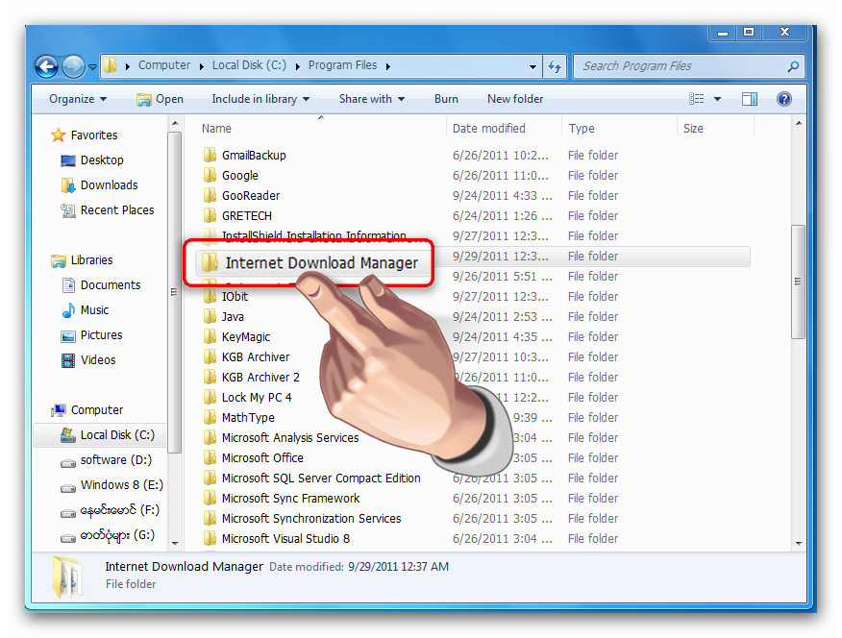Click the Java folder icon
Viewport: 842px width, 638px height.
pyautogui.click(x=210, y=316)
